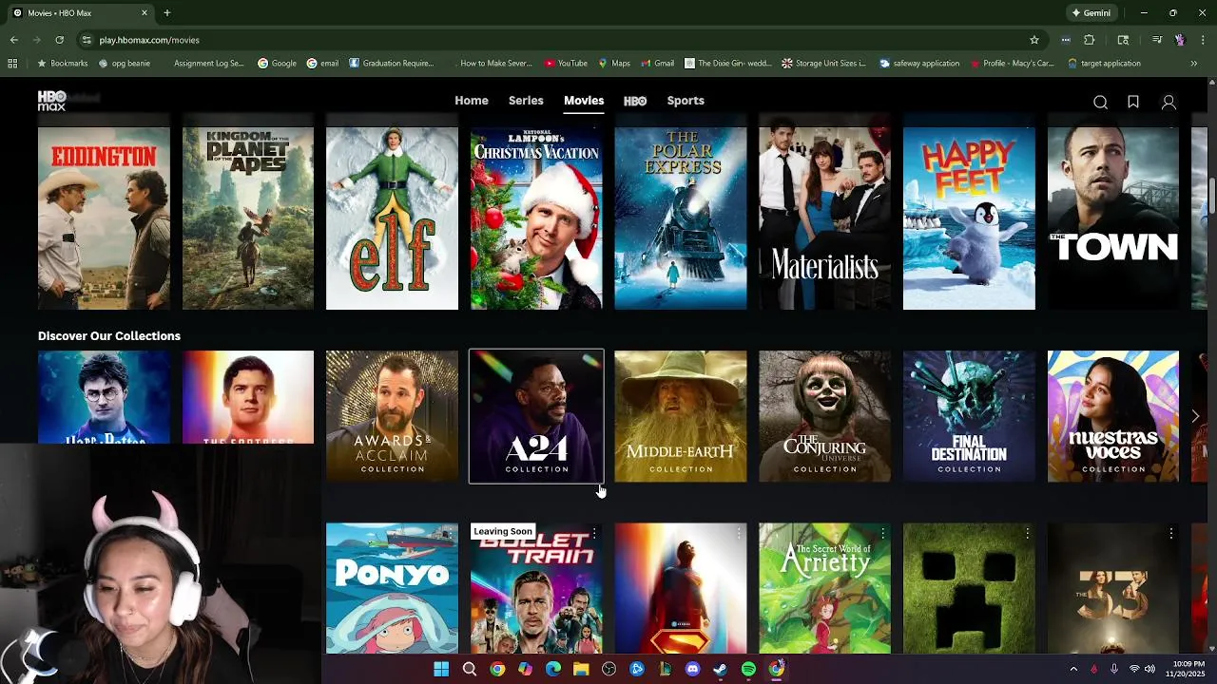This screenshot has width=1217, height=684.
Task: Open the Gemini button
Action: [1091, 13]
